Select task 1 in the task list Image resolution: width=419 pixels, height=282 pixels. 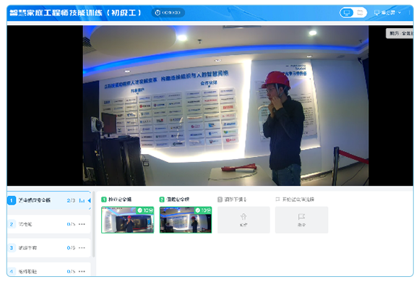pos(49,200)
